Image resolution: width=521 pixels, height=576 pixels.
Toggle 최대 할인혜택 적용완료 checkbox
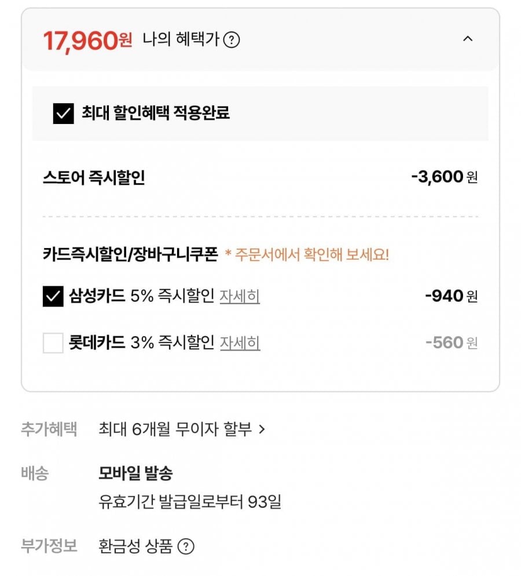[63, 114]
